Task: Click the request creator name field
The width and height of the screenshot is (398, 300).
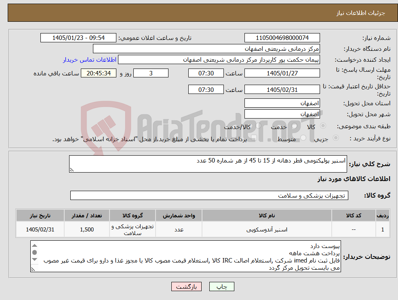Action: point(219,60)
